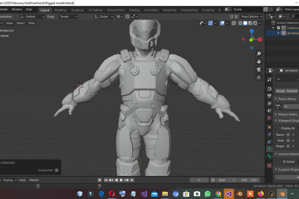
Task: Click the New Scene icon
Action: [x=265, y=9]
